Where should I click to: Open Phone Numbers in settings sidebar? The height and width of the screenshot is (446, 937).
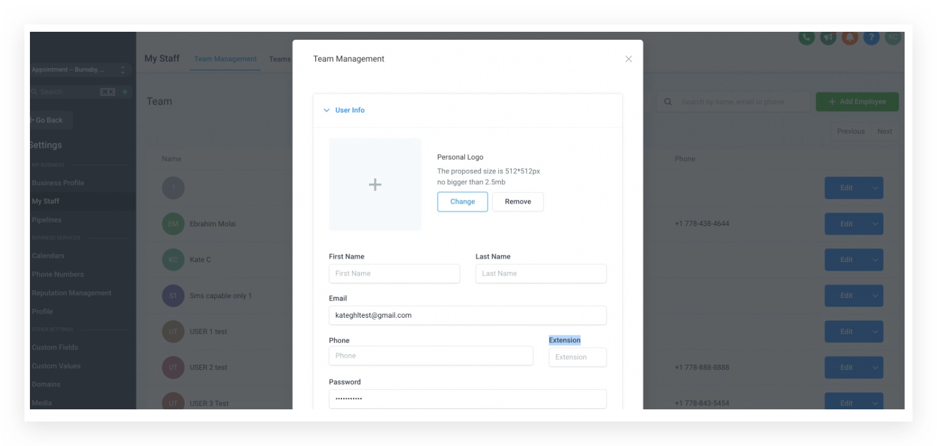pos(58,274)
